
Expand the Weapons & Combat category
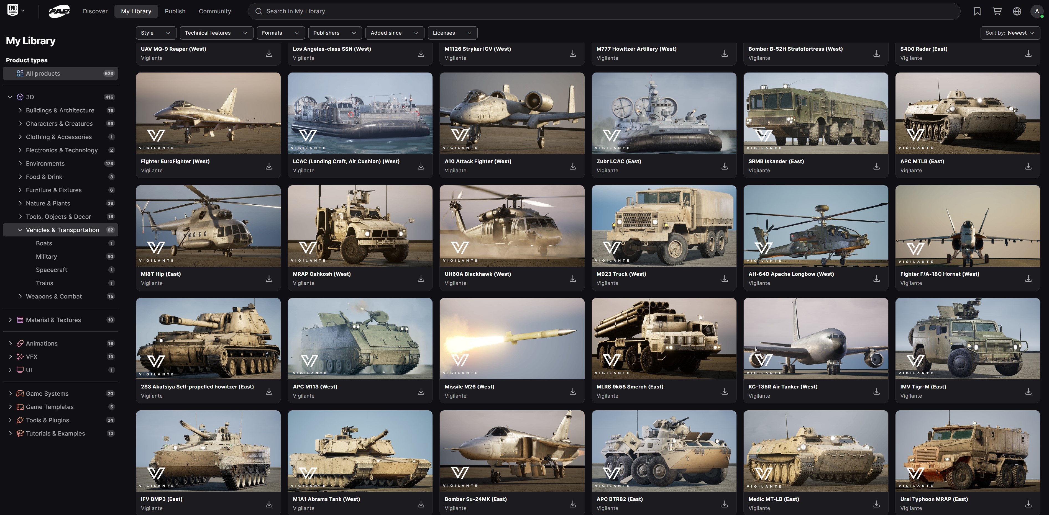point(20,297)
